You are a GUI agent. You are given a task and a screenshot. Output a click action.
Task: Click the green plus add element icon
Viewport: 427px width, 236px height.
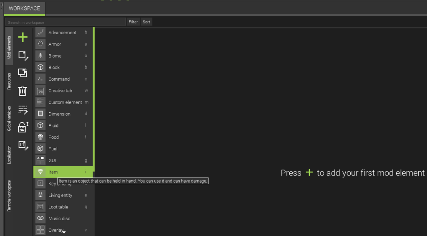pyautogui.click(x=23, y=38)
